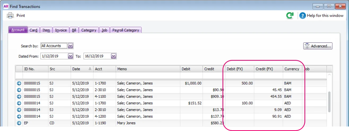Click the scrollbar up arrow of transaction list

tap(329, 75)
